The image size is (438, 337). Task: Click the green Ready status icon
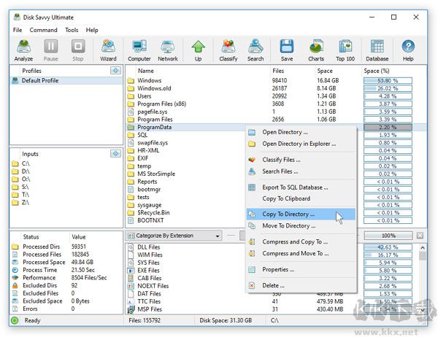15,320
